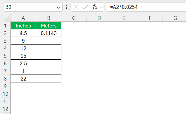The image size is (186, 114).
Task: Select the cell containing 22
Action: point(23,79)
